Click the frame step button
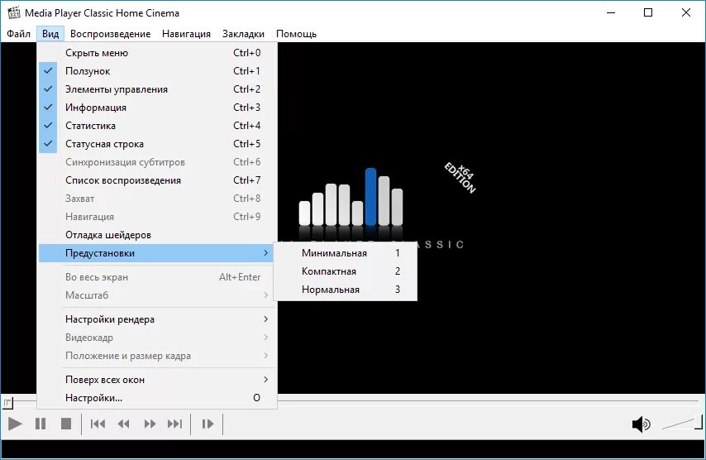The width and height of the screenshot is (706, 460). pos(208,424)
